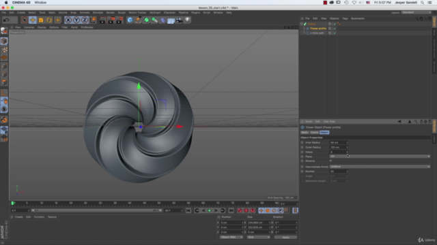
Task: Go to end of animation
Action: (231, 210)
